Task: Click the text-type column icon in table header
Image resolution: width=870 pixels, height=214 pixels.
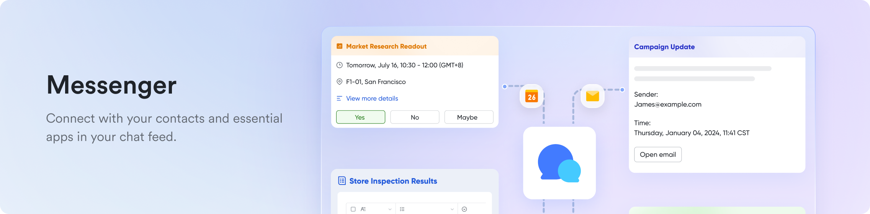Action: [363, 209]
